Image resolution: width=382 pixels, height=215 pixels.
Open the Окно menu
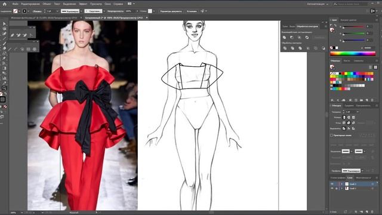(x=107, y=4)
